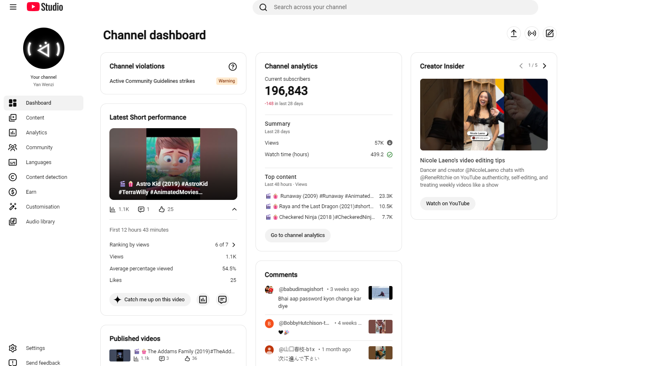
Task: Click the Short's views bar-chart icon
Action: [x=113, y=209]
